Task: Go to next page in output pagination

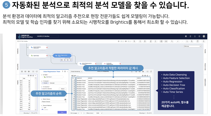Action: tap(84, 113)
